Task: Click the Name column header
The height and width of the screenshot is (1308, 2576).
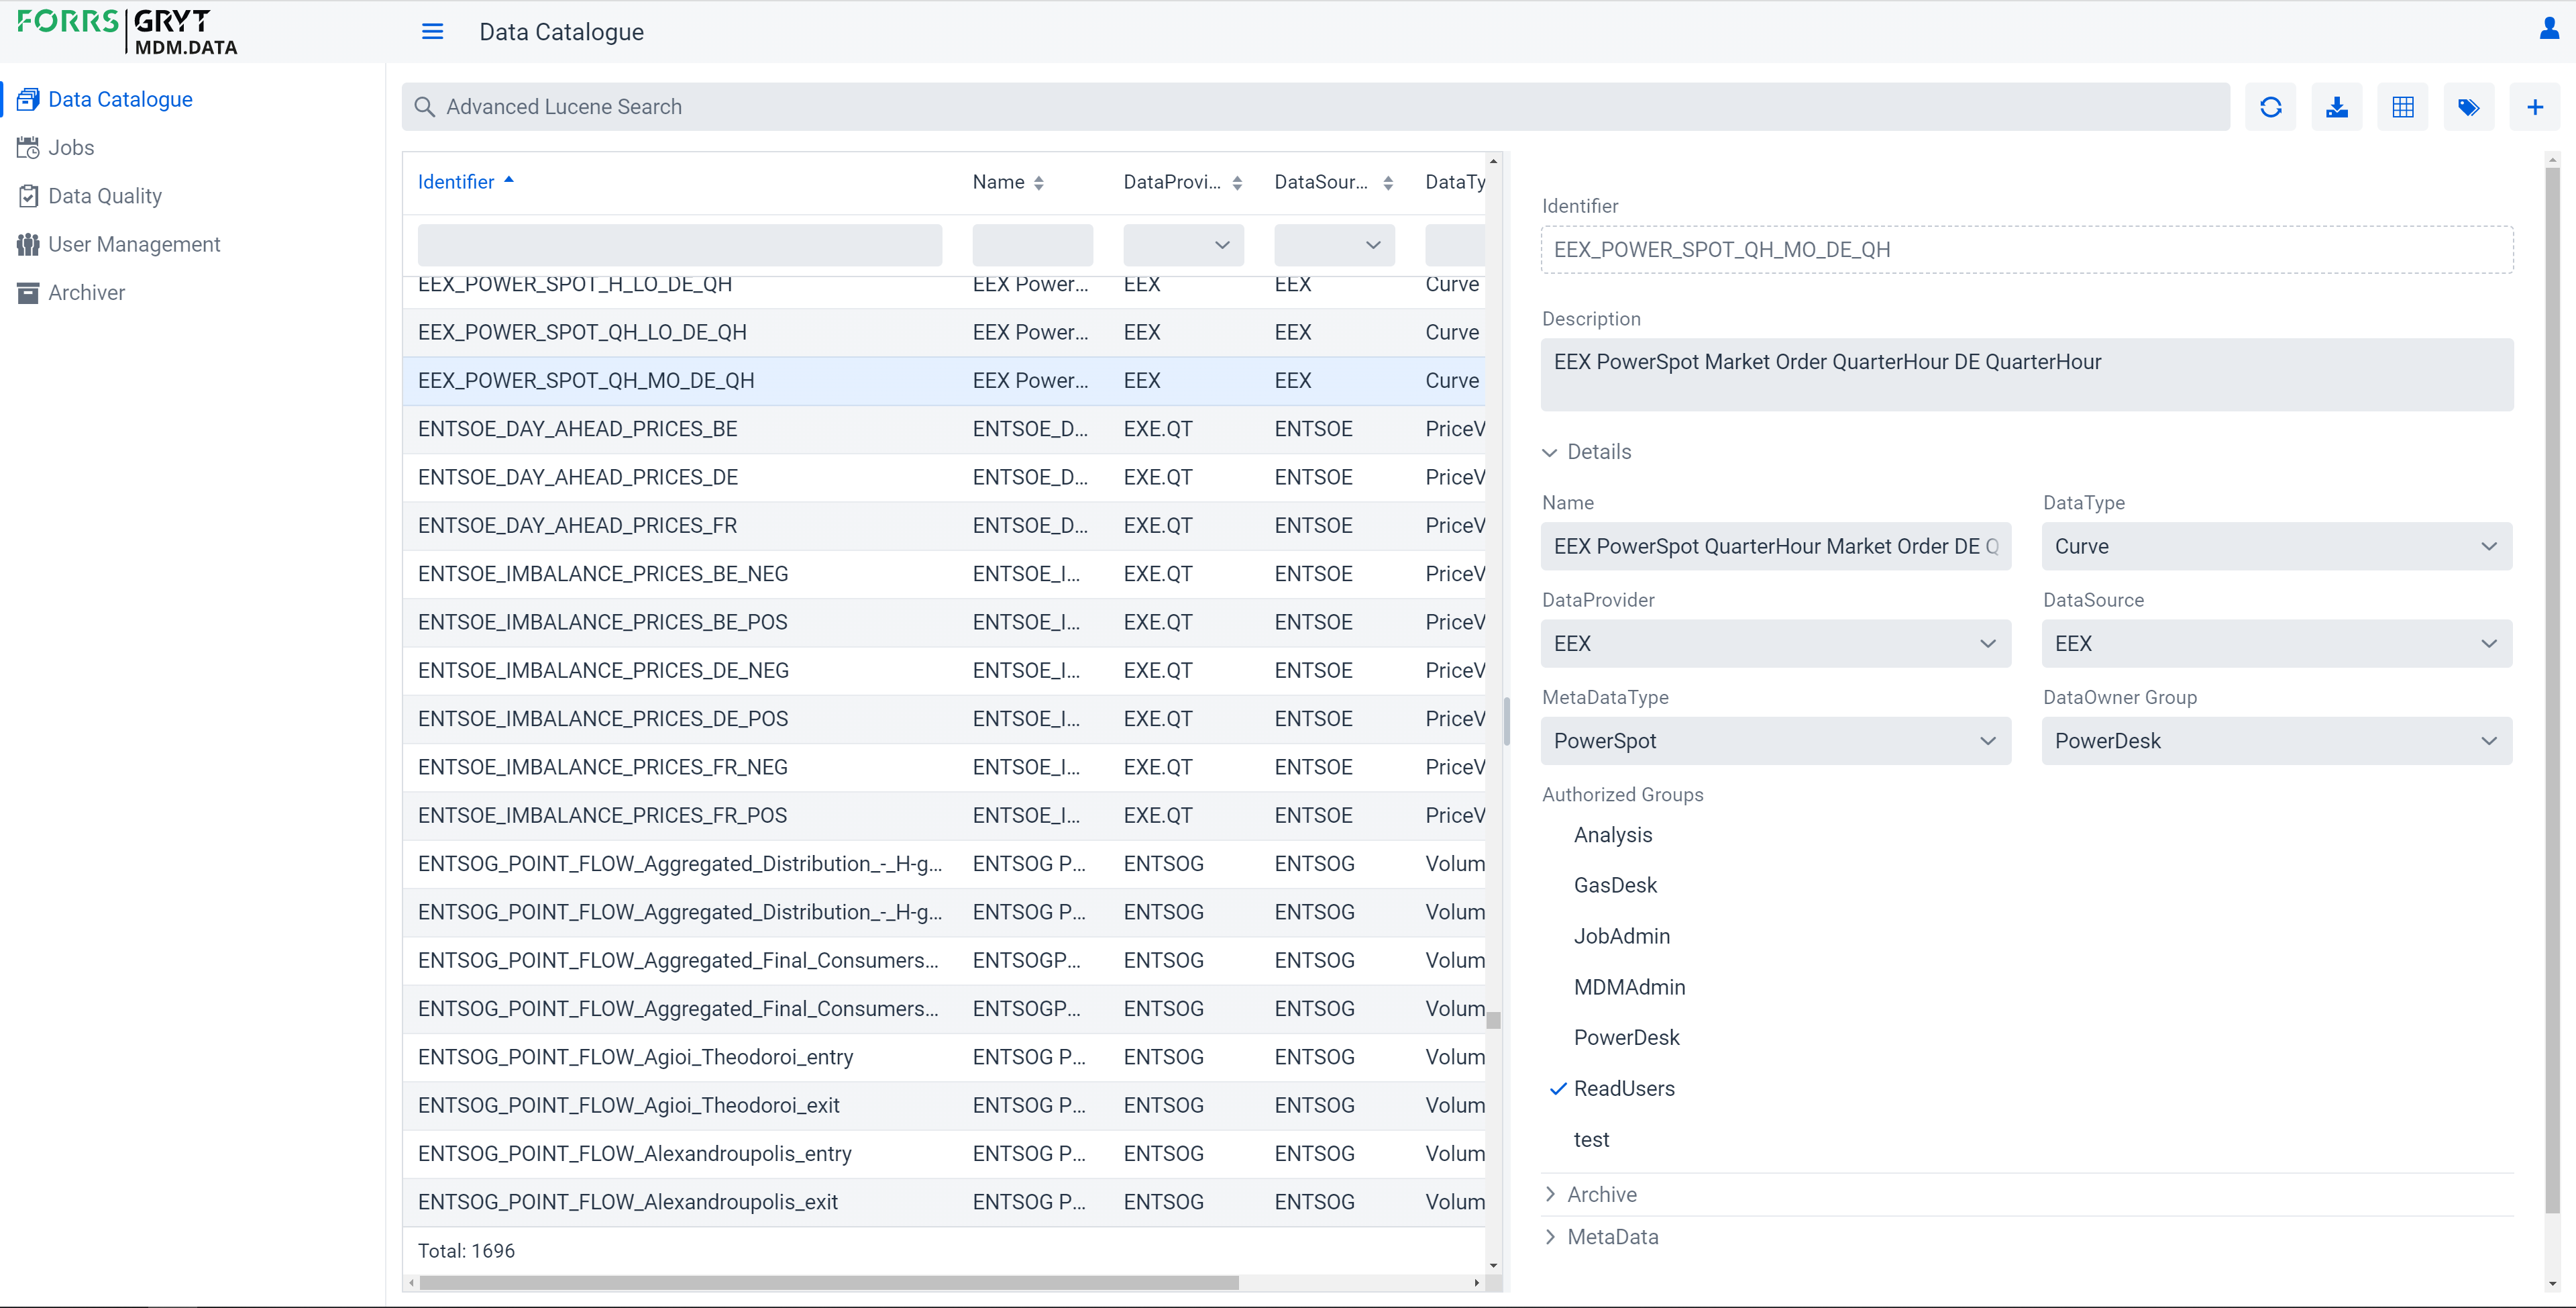Action: (x=998, y=182)
